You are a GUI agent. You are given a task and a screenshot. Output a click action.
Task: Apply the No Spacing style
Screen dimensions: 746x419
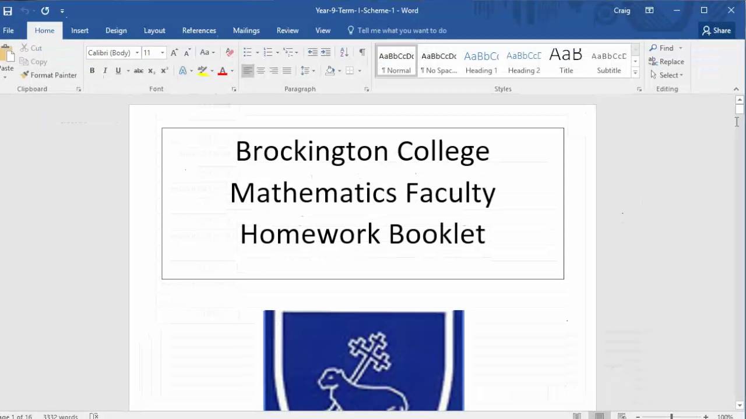tap(439, 61)
